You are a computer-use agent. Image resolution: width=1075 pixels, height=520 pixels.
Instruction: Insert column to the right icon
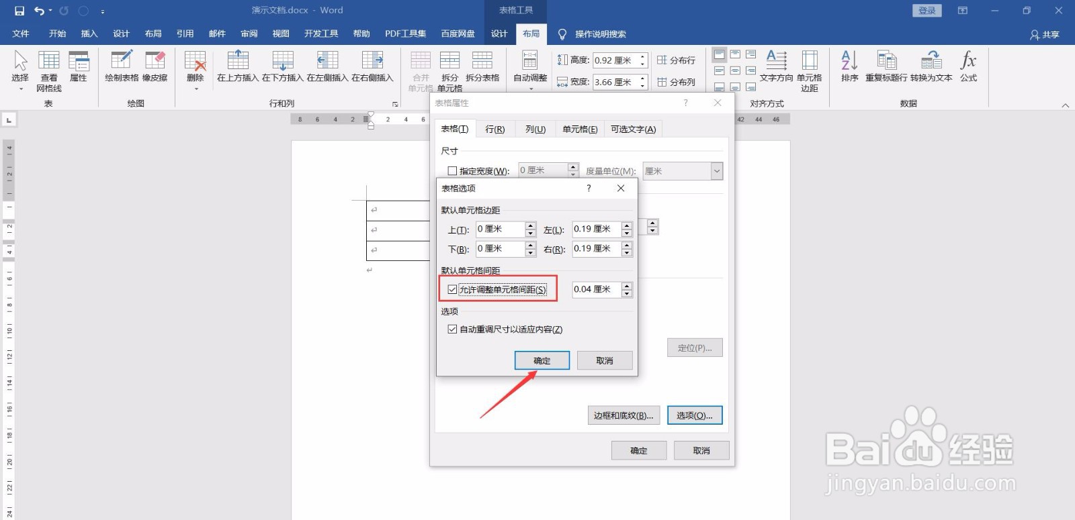pos(372,66)
